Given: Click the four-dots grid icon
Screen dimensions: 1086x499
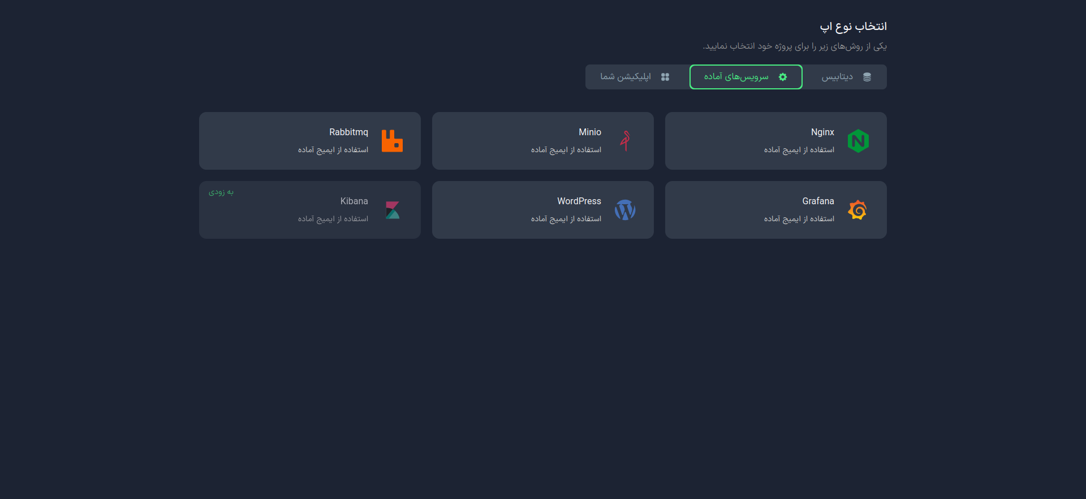Looking at the screenshot, I should [665, 77].
